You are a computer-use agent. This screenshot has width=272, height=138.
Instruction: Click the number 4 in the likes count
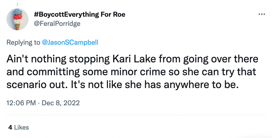[x=10, y=127]
